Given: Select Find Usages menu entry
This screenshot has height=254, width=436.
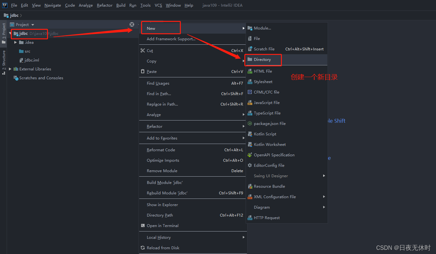Looking at the screenshot, I should 193,83.
